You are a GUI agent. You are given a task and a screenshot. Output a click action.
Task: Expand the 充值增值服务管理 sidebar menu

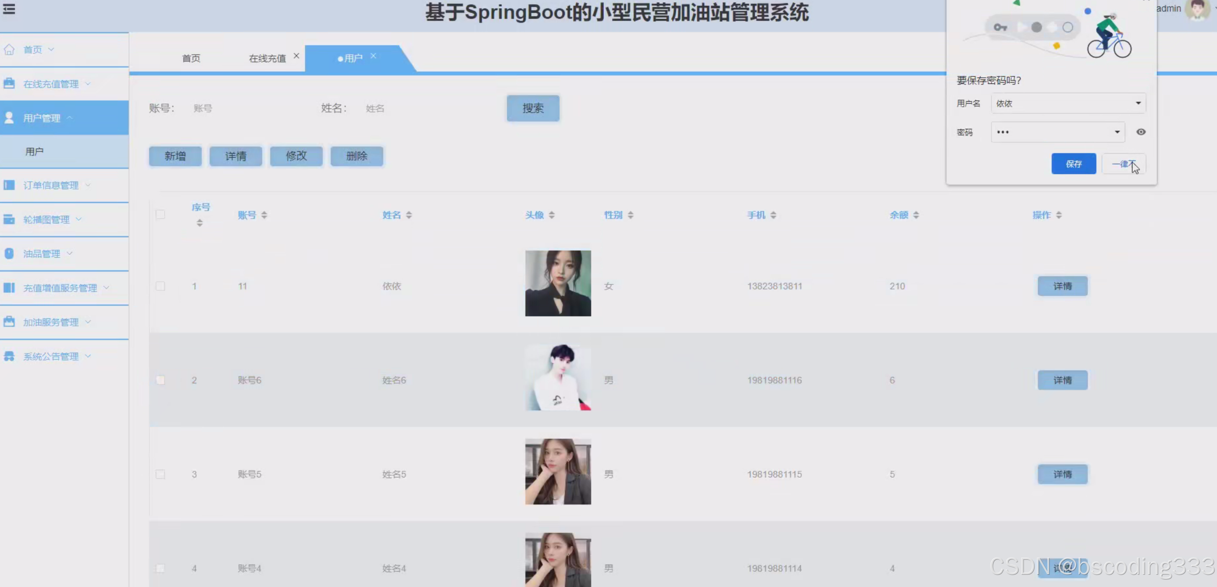coord(106,287)
